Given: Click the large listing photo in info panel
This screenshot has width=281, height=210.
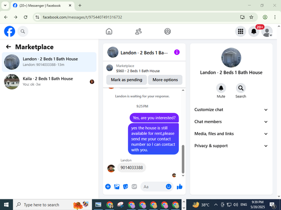Looking at the screenshot, I should point(231,58).
